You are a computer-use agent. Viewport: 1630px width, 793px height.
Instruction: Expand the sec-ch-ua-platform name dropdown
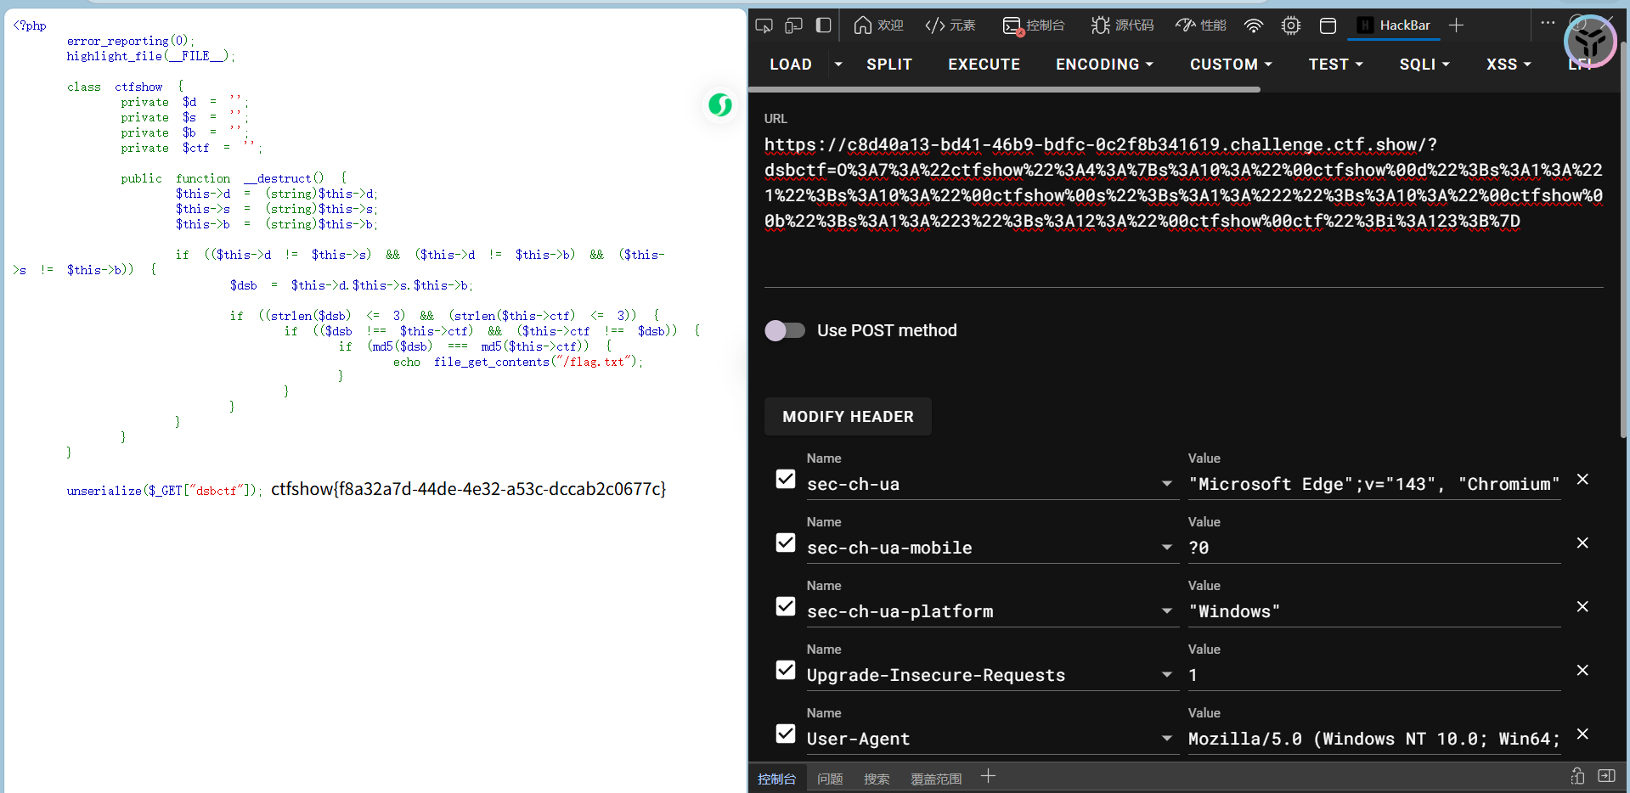click(x=1166, y=611)
